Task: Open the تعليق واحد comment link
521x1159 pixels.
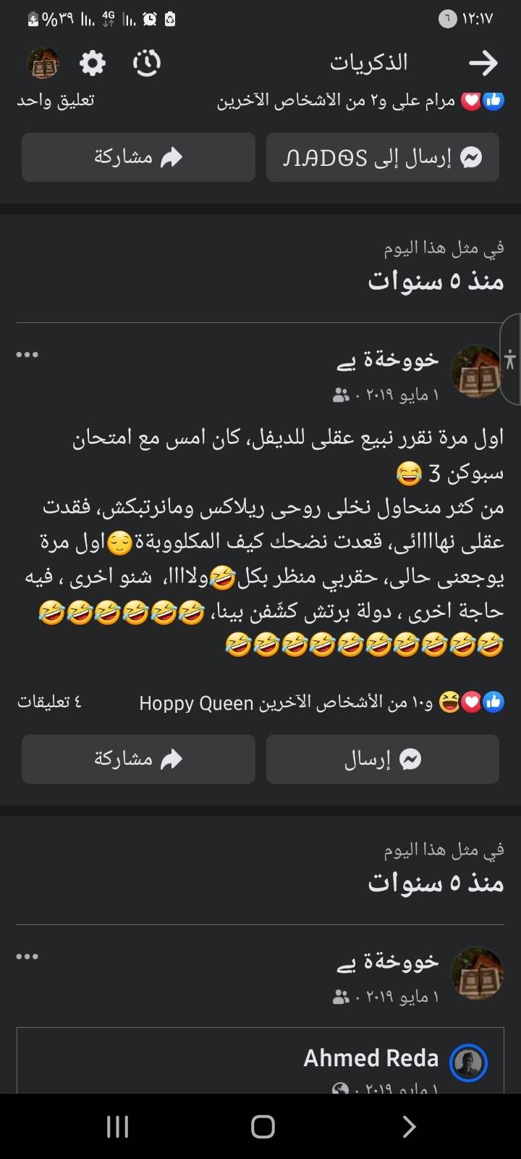Action: tap(56, 101)
